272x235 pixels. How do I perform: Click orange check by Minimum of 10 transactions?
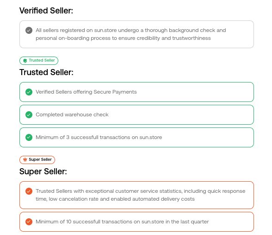(x=29, y=222)
